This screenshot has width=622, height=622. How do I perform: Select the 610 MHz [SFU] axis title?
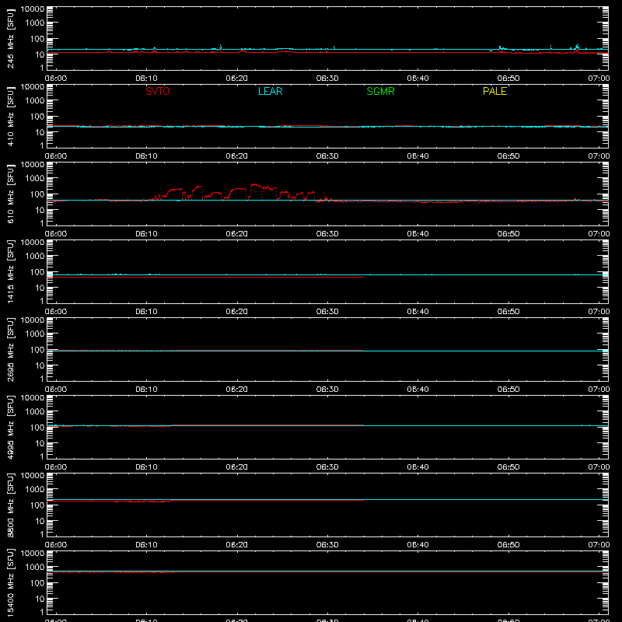[x=11, y=194]
